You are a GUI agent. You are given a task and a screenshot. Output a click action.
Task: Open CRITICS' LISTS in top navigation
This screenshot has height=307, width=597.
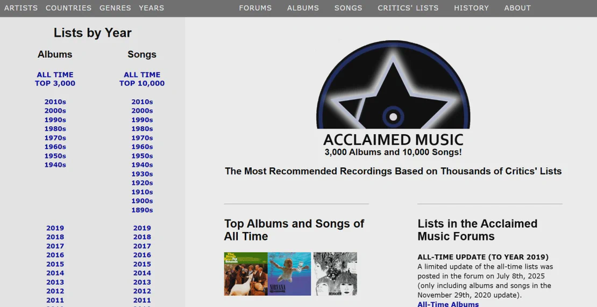(x=408, y=8)
